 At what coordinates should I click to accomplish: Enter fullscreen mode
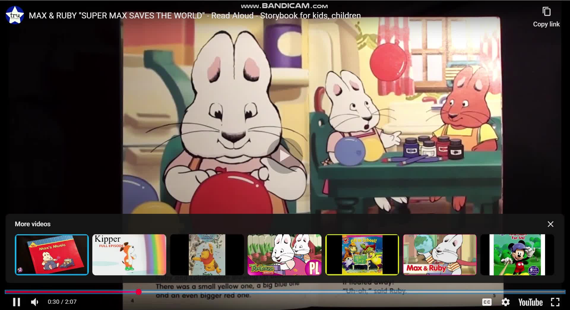[x=555, y=302]
